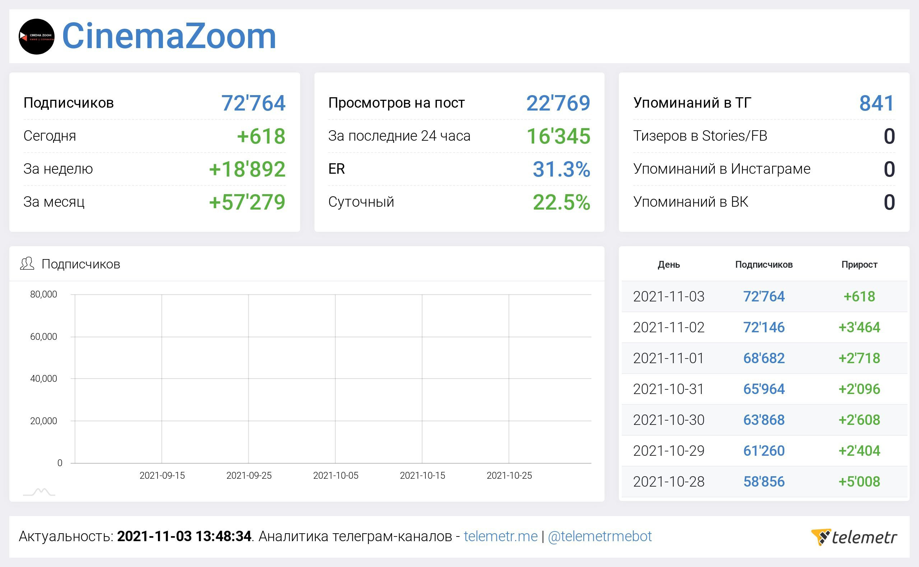This screenshot has height=567, width=919.
Task: Click the small graph watermark icon
Action: [x=39, y=492]
